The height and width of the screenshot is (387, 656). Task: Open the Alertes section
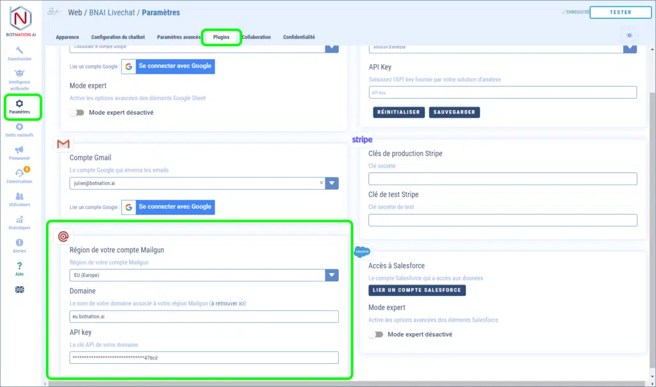coord(19,245)
